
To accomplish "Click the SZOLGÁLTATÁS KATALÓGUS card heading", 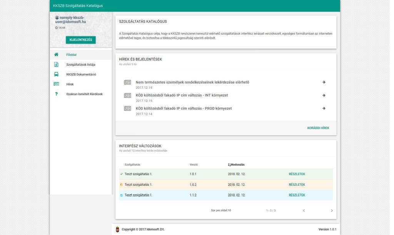I will click(143, 22).
